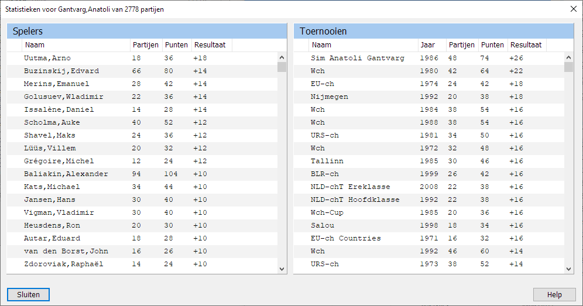Select the Nijmegen 1992 tournament

429,97
